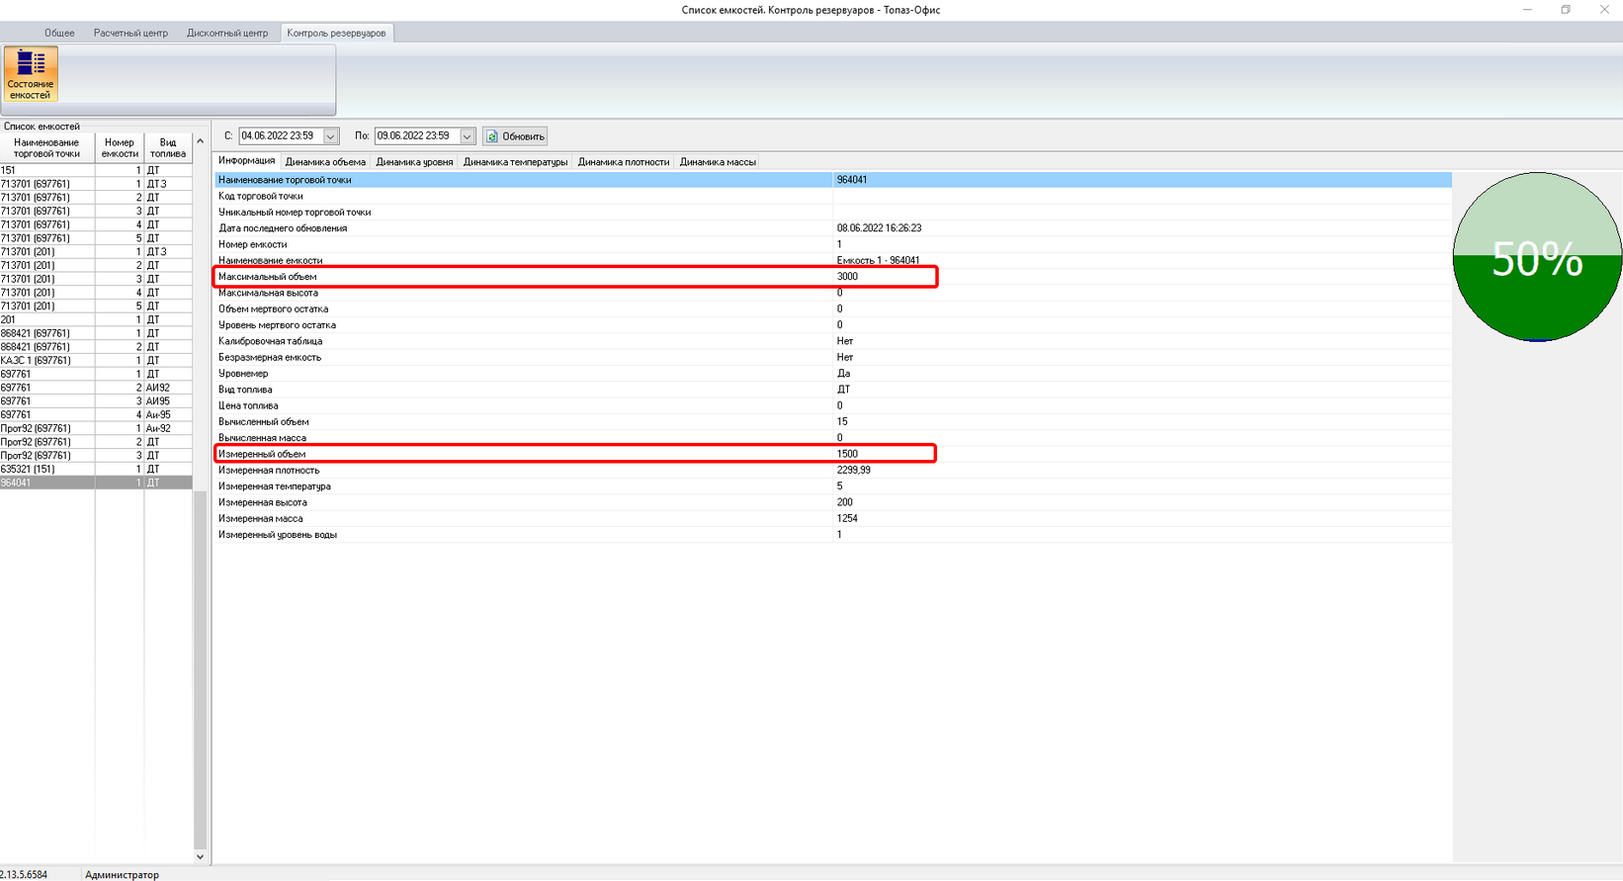1623x881 pixels.
Task: Select the 713701 (201) ДТ З row
Action: 96,252
